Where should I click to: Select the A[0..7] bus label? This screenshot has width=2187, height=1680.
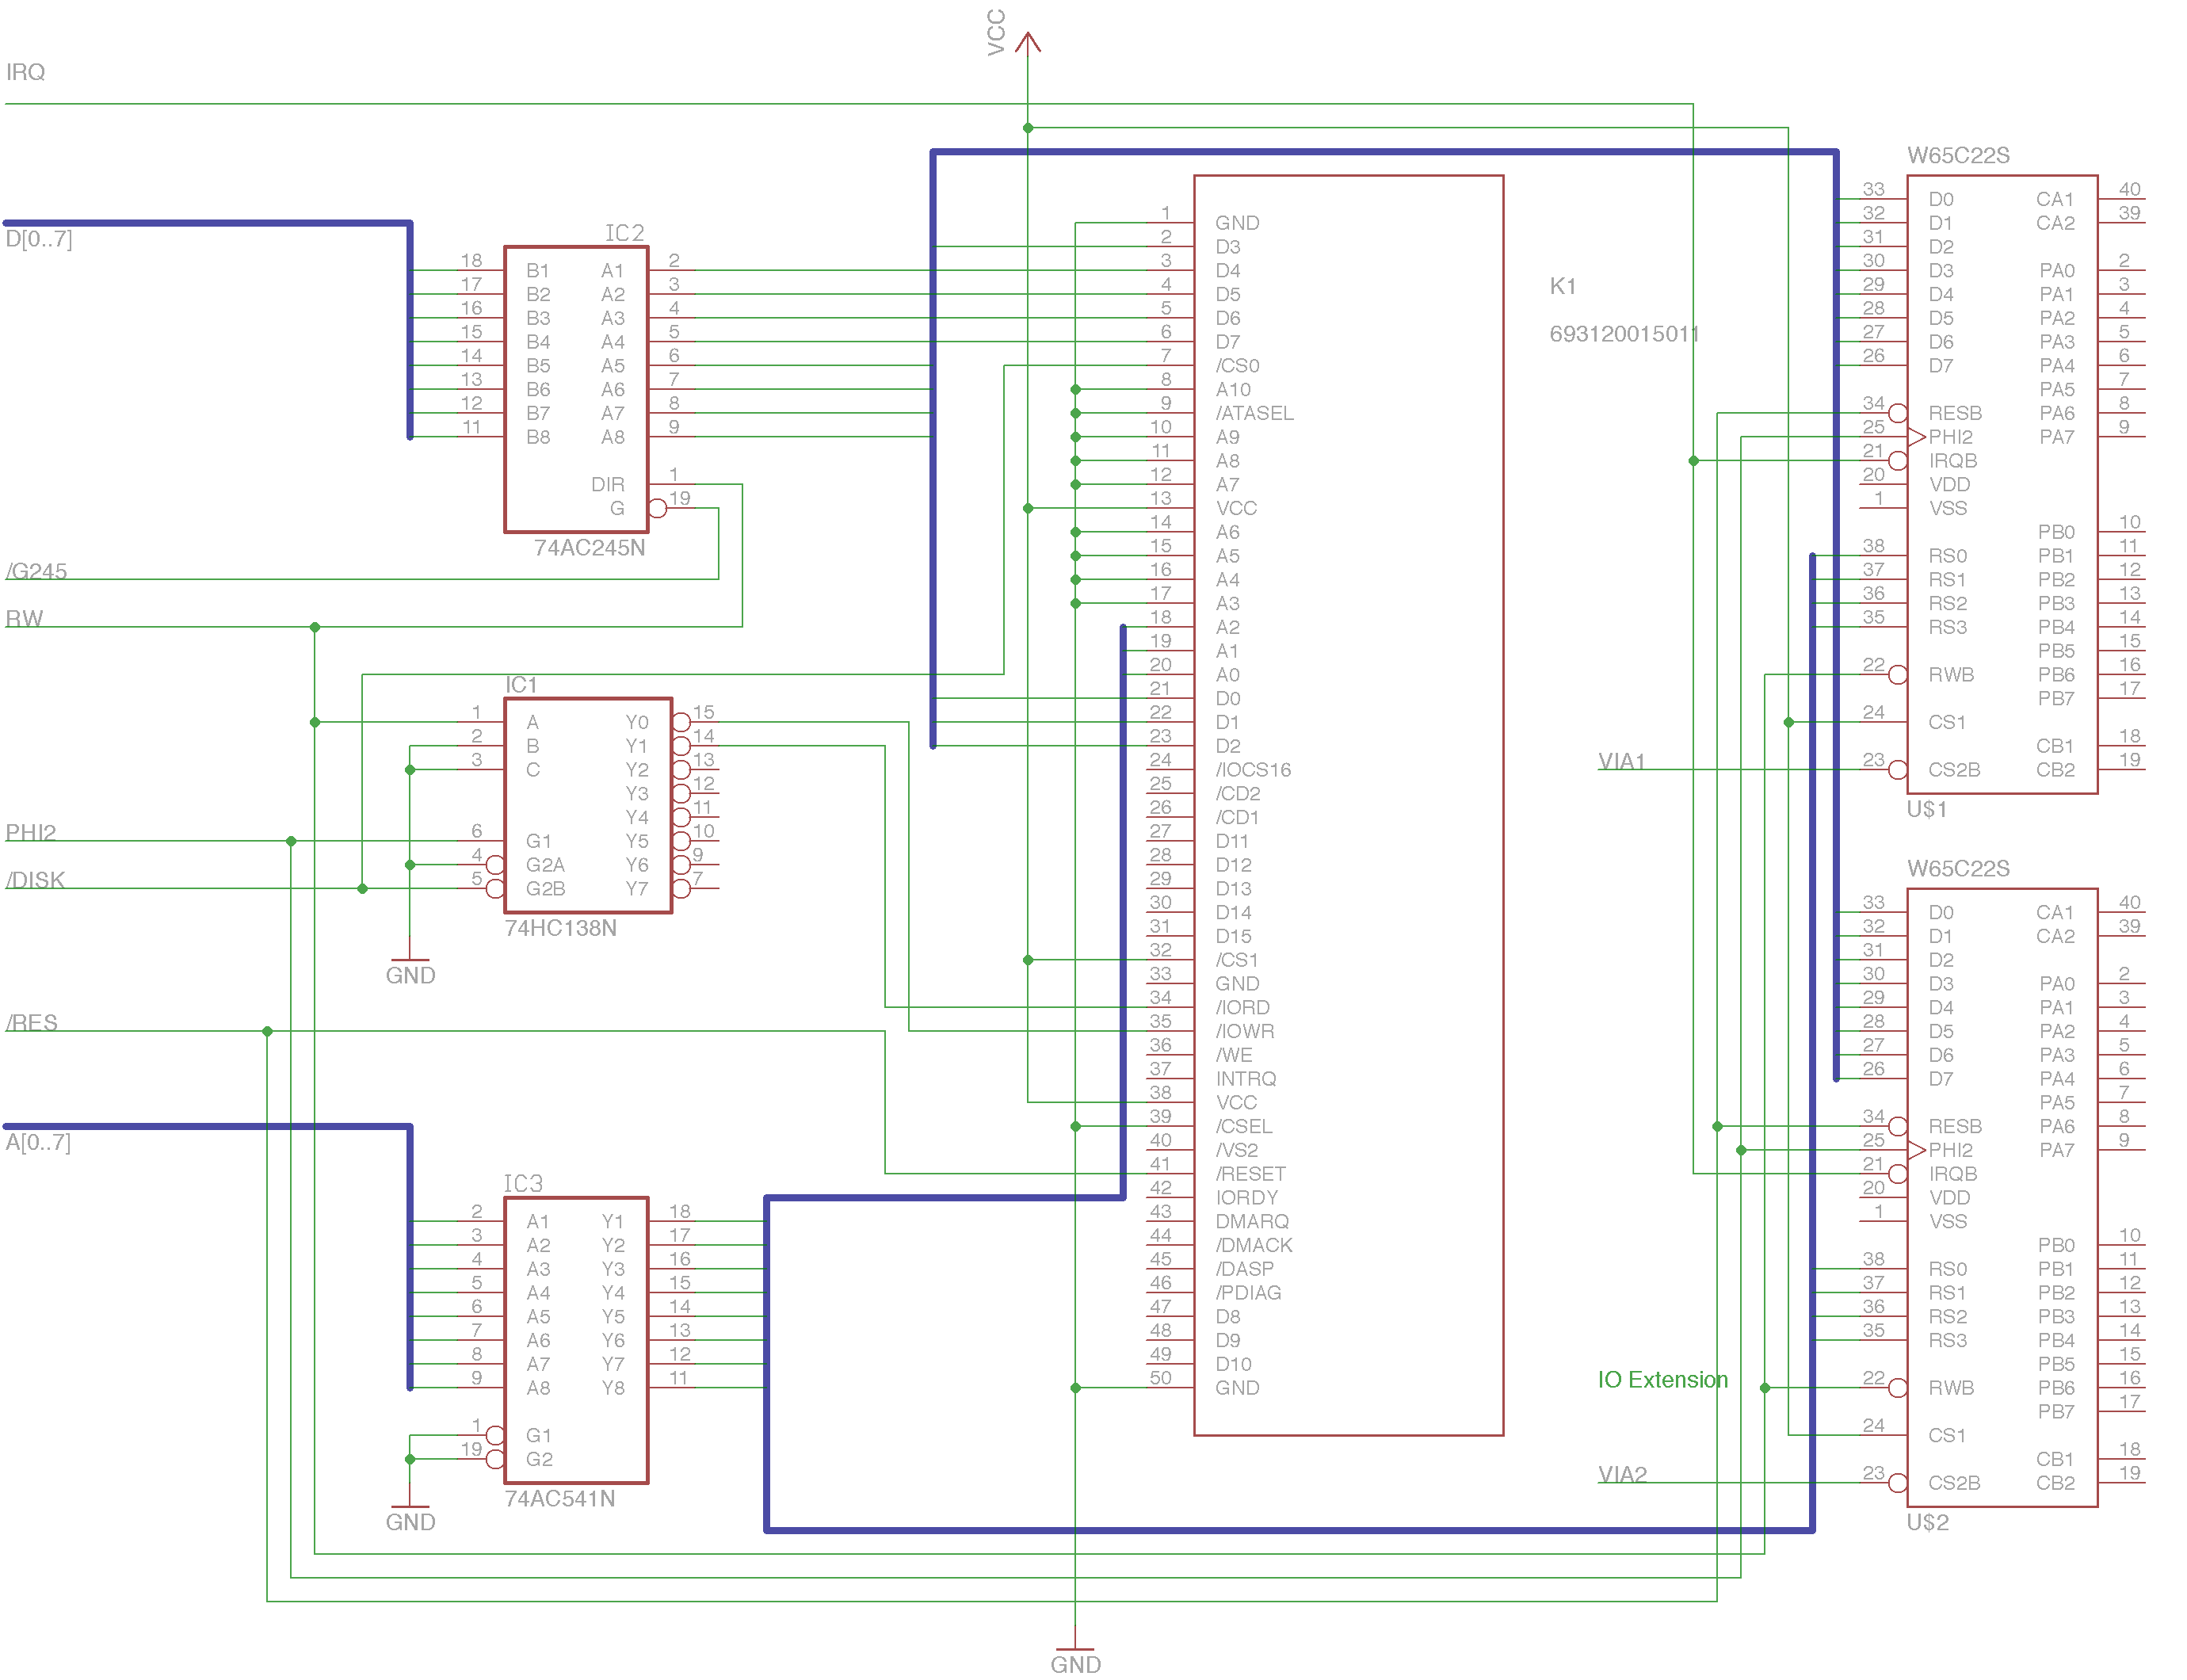pos(38,1142)
